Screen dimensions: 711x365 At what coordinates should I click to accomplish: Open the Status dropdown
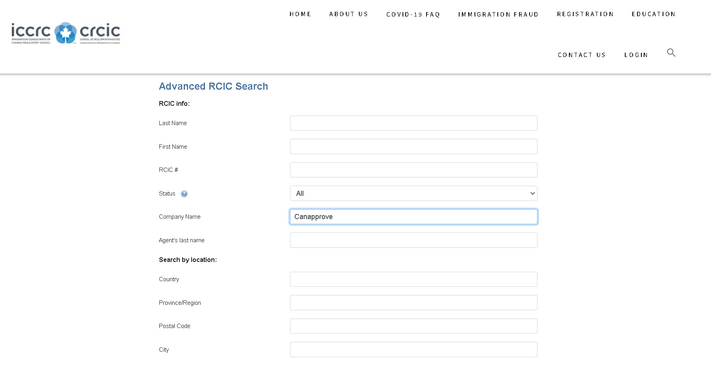coord(413,193)
